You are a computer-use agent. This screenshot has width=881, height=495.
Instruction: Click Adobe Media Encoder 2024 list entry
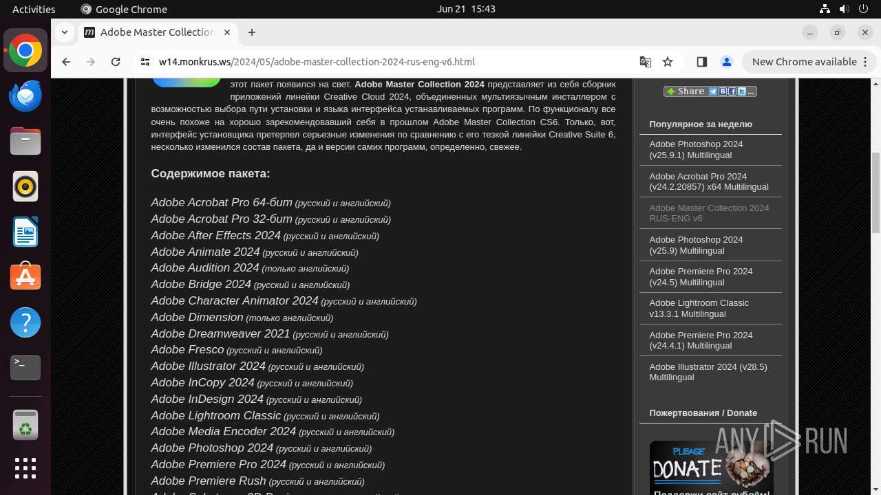point(273,431)
